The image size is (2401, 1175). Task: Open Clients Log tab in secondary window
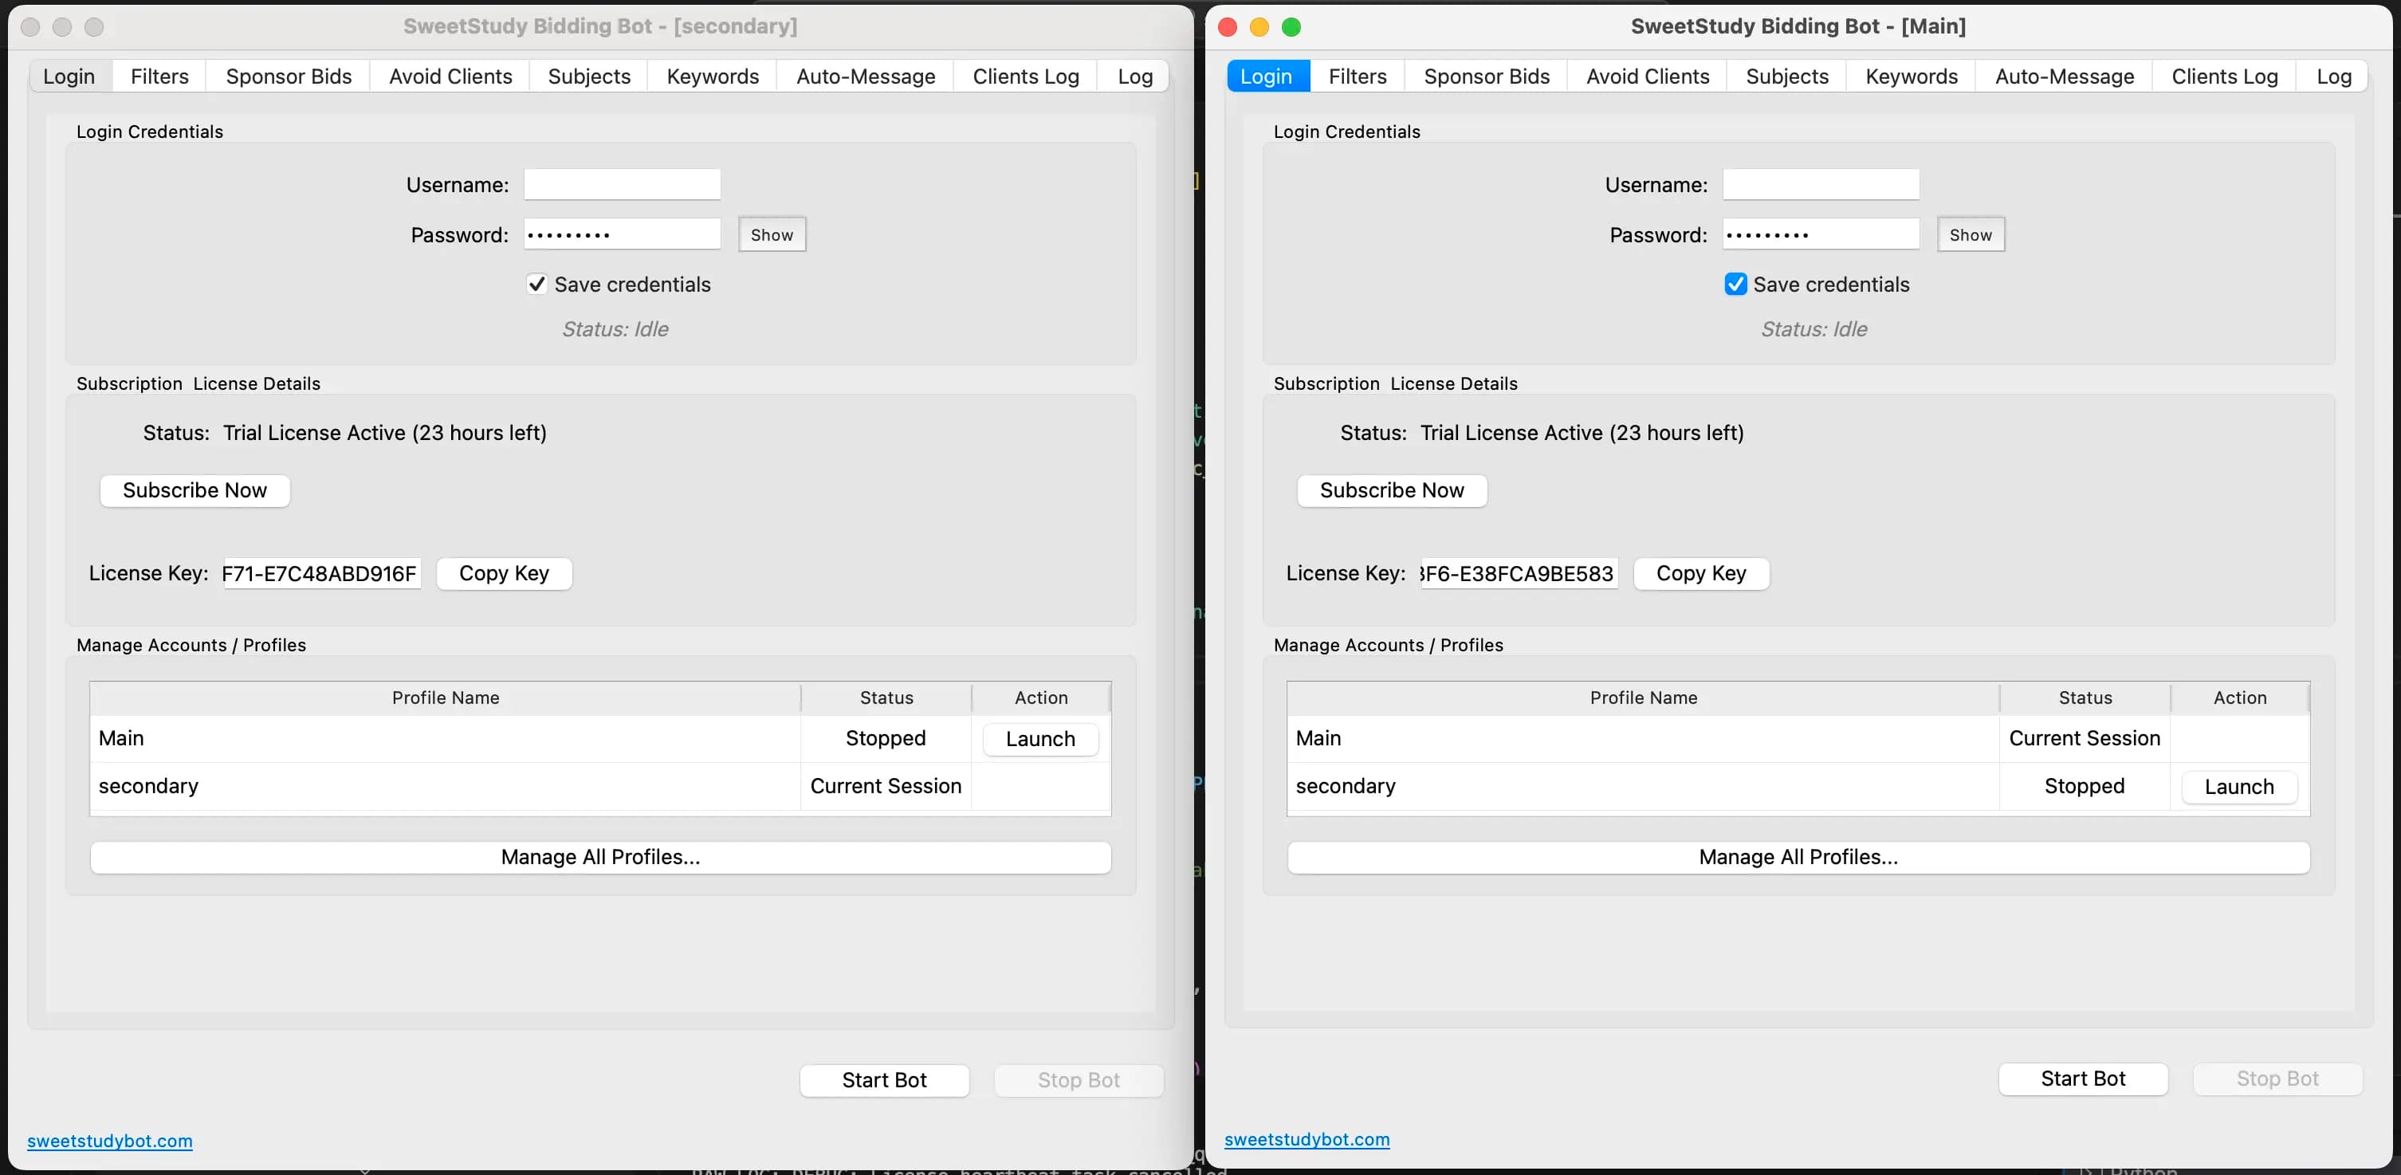click(x=1026, y=77)
